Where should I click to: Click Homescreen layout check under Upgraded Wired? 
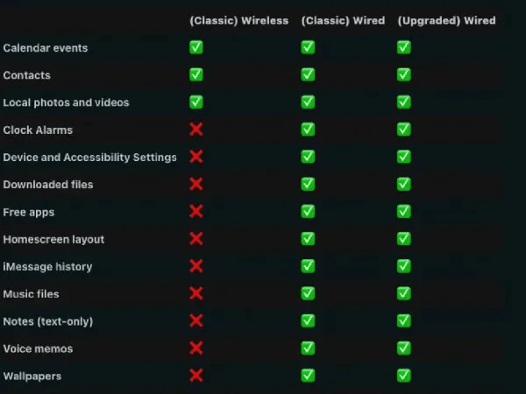pos(403,238)
